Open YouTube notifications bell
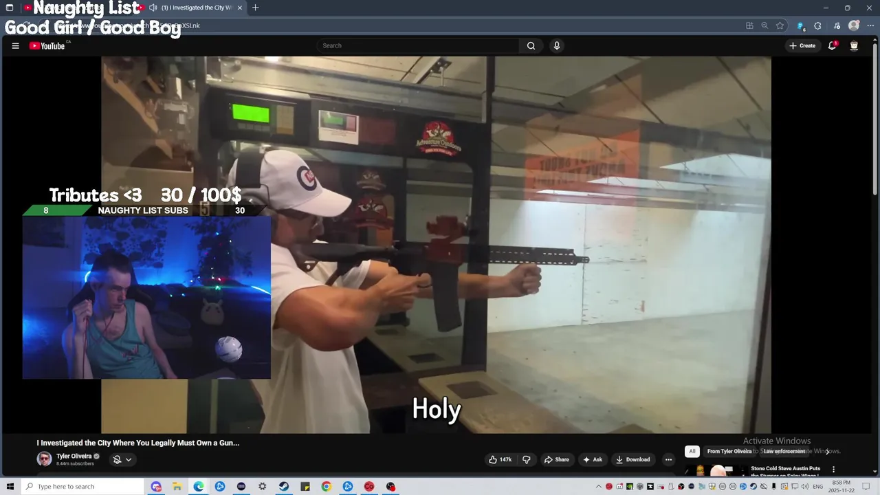The height and width of the screenshot is (495, 880). click(x=832, y=46)
